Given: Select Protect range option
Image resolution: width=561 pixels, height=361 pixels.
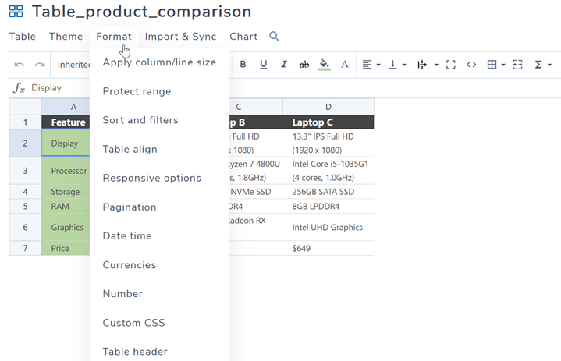Looking at the screenshot, I should 137,91.
